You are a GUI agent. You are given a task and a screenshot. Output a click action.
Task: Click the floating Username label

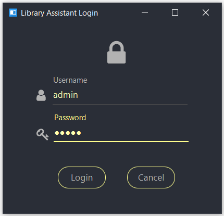70,80
